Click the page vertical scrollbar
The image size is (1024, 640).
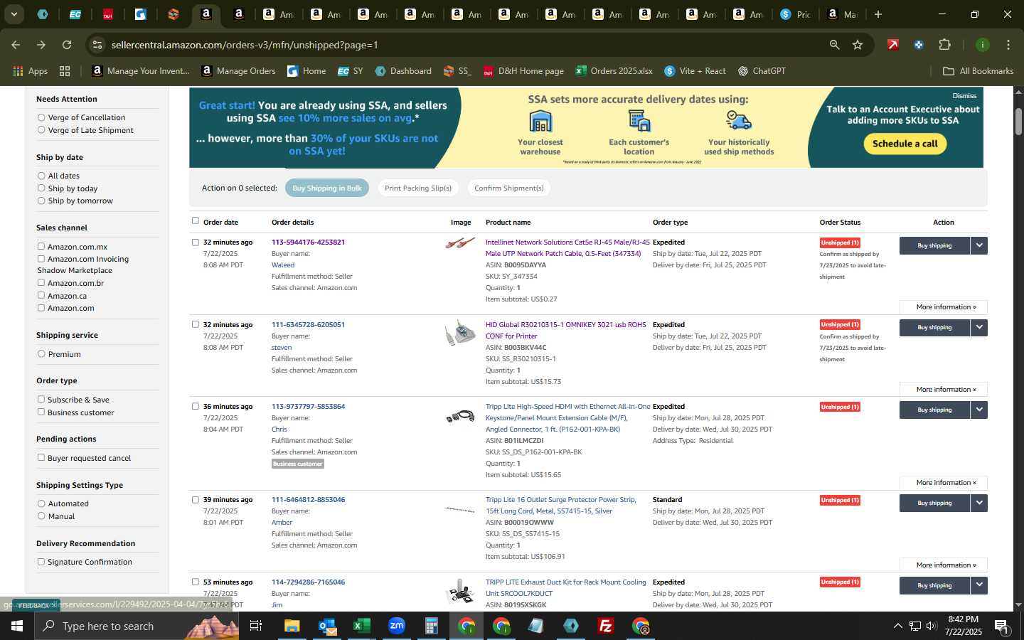1018,122
